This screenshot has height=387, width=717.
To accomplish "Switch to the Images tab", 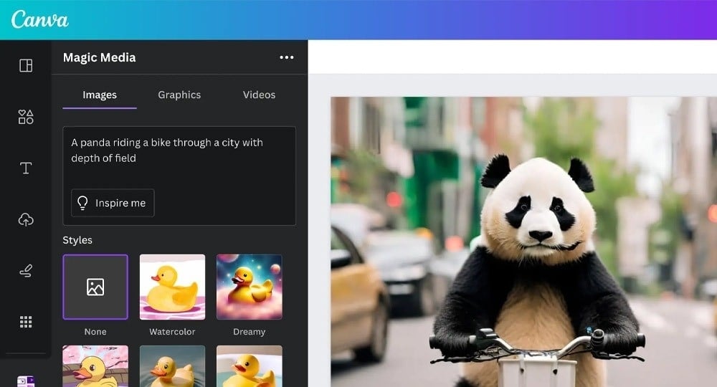I will (x=100, y=95).
